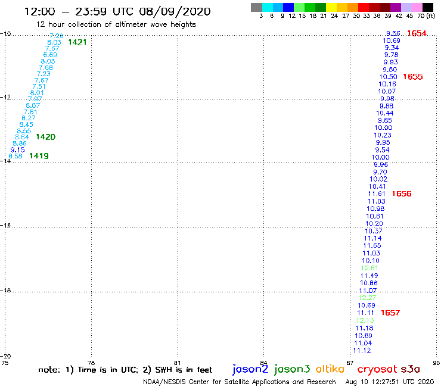Click the light green legend swatch
Screen dimensions: 441x387
[x=299, y=7]
